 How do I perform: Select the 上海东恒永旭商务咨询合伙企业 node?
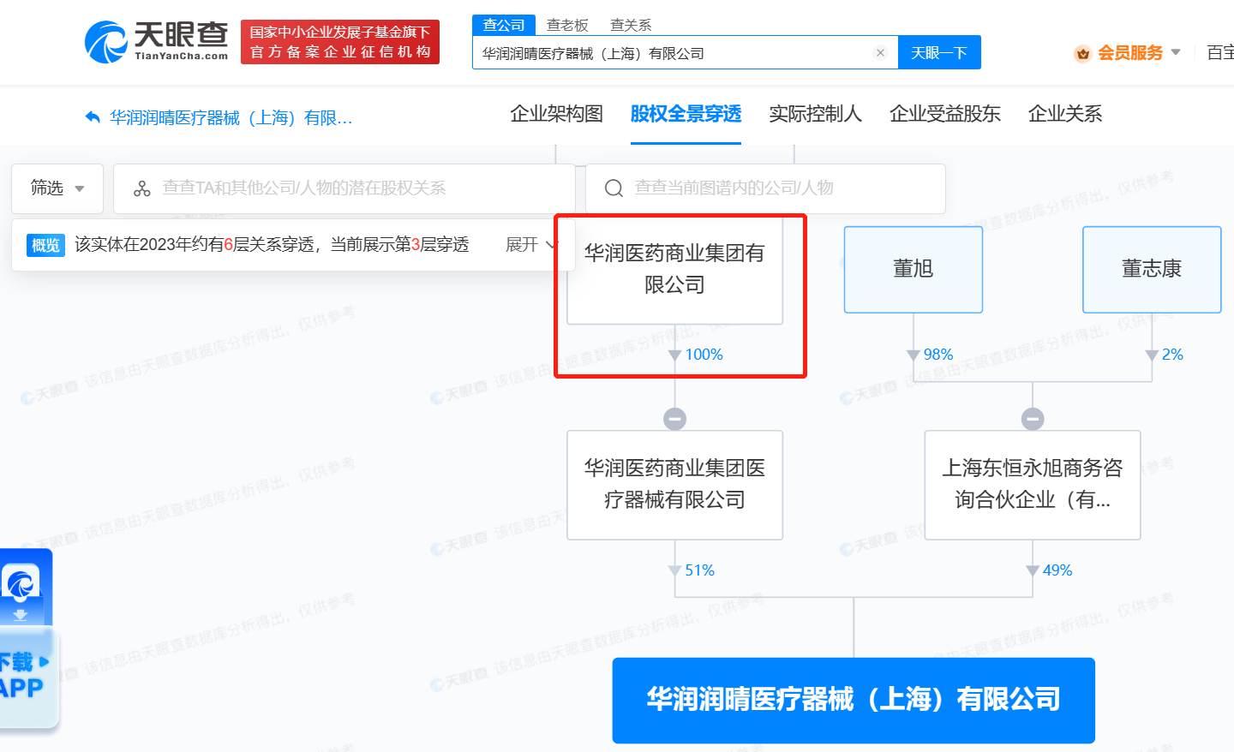coord(1033,485)
